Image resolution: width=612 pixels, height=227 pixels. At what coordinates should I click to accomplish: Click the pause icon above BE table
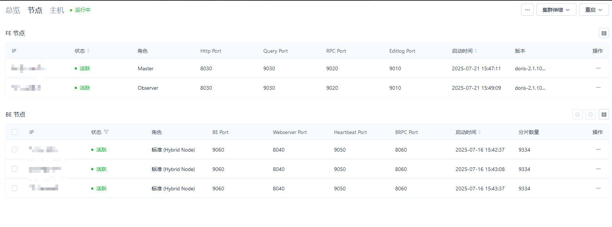pos(590,115)
